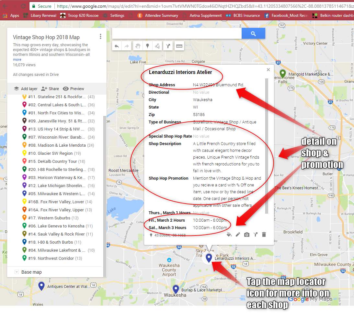Image resolution: width=354 pixels, height=316 pixels.
Task: Select #01. North Fox Cities list item
Action: point(58,113)
